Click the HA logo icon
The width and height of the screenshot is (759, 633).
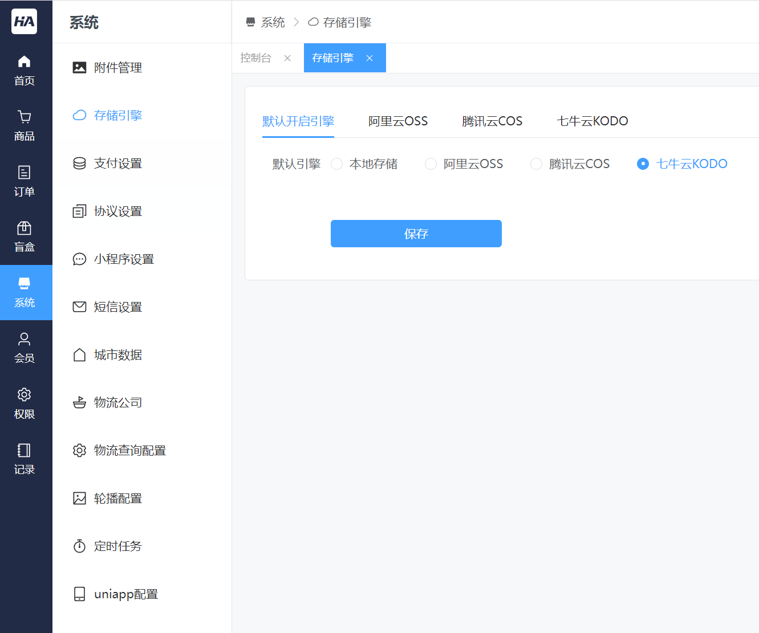(x=24, y=22)
